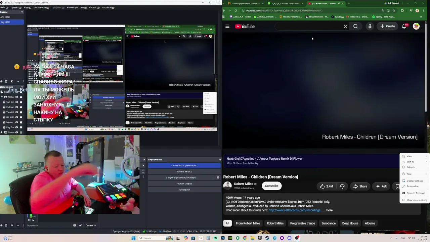Open OBS Настройки settings button

[184, 190]
